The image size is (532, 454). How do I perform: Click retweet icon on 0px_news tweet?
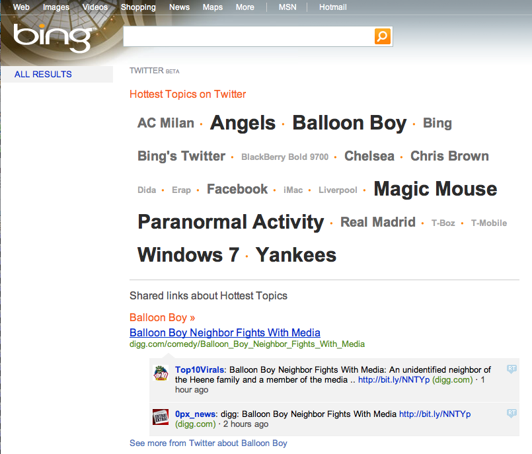[511, 413]
